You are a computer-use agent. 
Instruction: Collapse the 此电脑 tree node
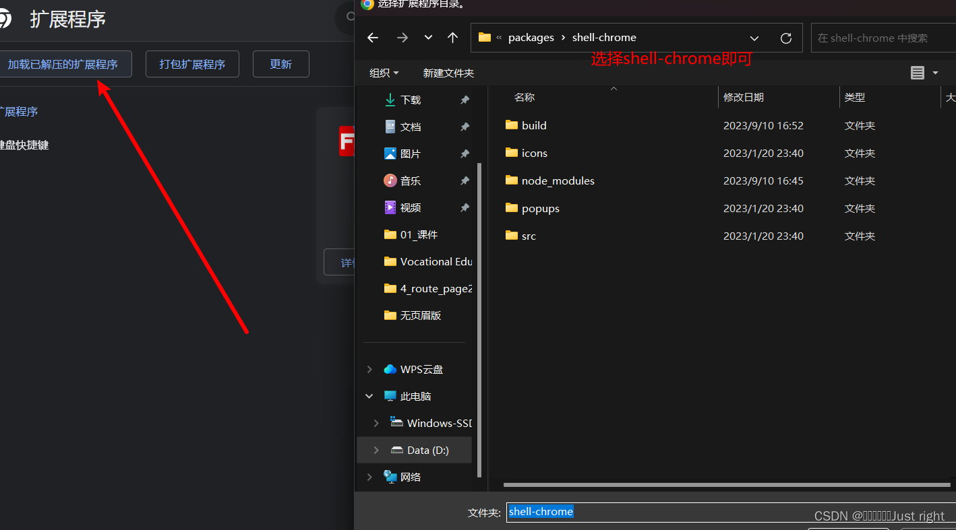point(369,396)
